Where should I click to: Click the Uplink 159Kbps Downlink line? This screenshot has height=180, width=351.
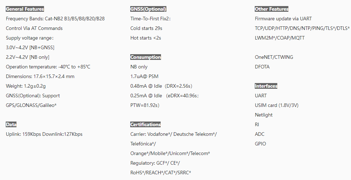(x=44, y=134)
